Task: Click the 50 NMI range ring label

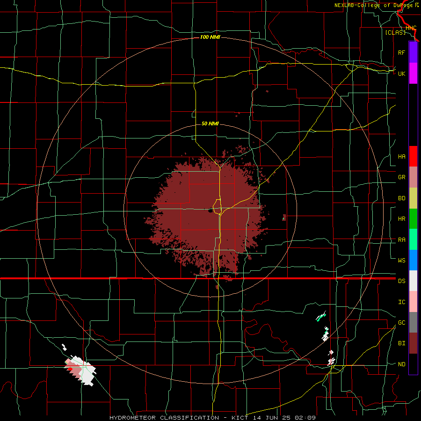Action: coord(210,124)
